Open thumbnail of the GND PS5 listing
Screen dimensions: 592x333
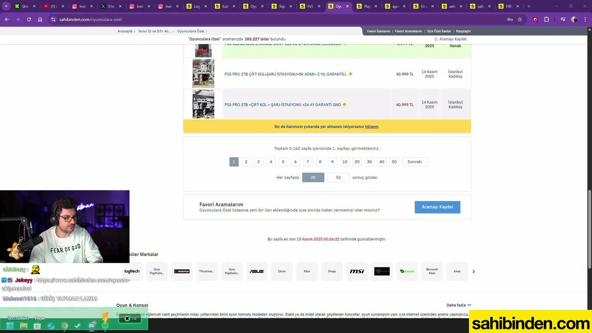pyautogui.click(x=203, y=104)
